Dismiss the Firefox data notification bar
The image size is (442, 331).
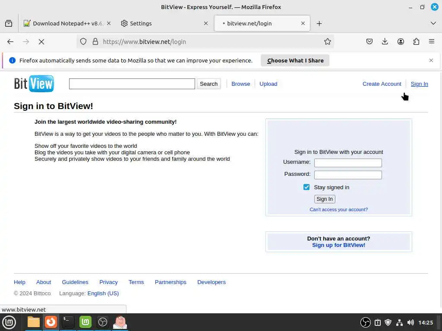coord(431,60)
